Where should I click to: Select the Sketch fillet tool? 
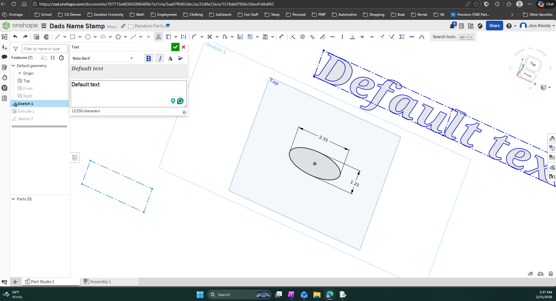pos(194,37)
